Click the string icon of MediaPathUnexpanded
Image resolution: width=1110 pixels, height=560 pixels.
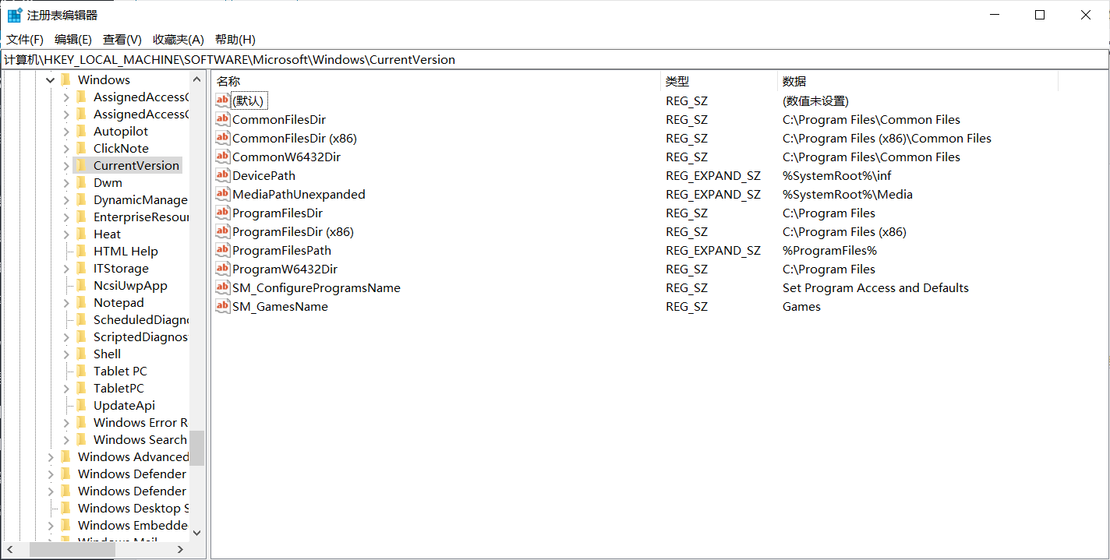pos(223,194)
